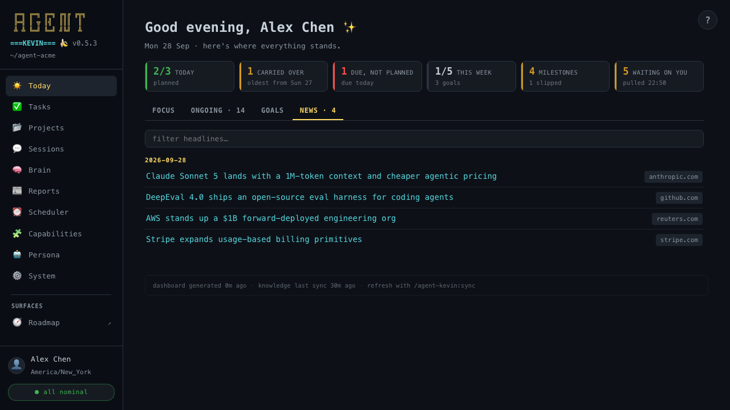Click the reuters.com source badge

pos(677,219)
